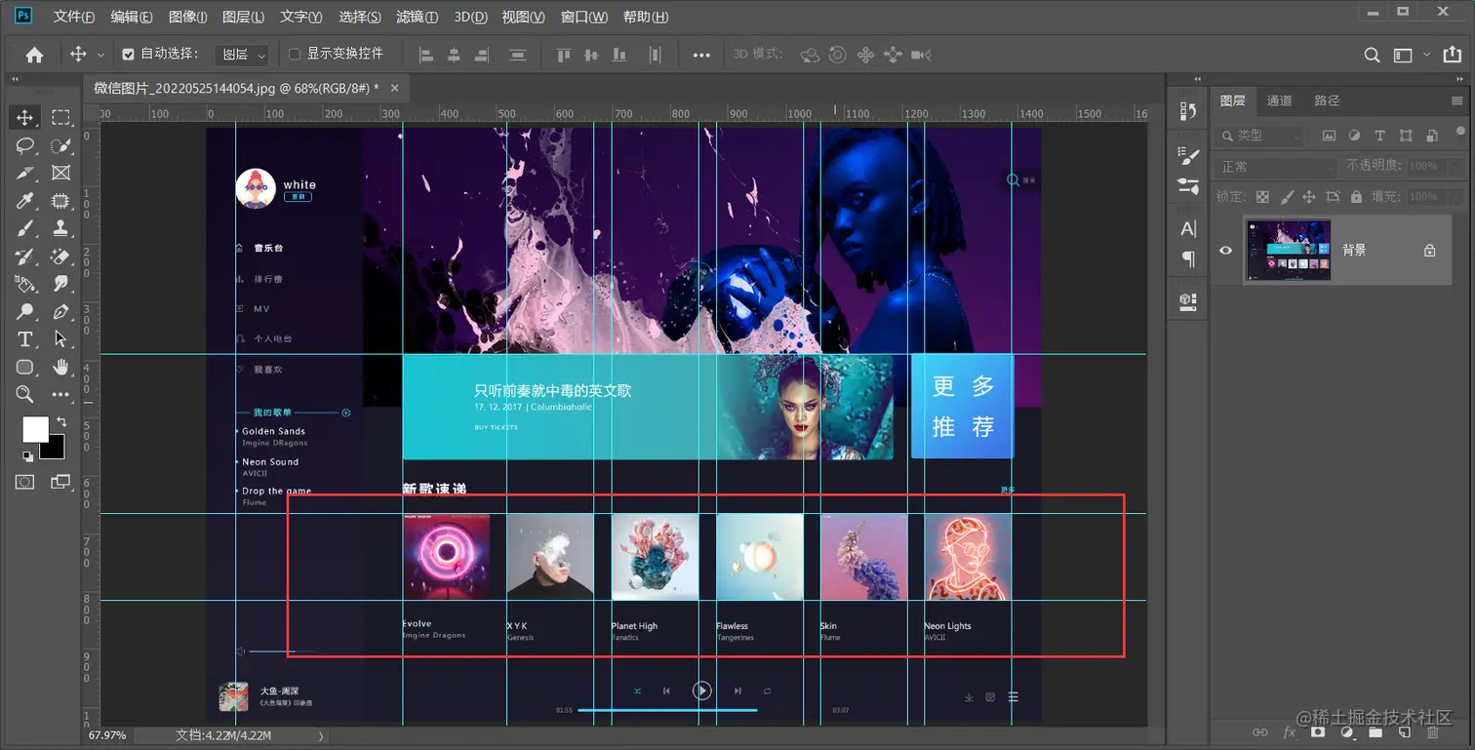The height and width of the screenshot is (750, 1475).
Task: Align left edges in options bar
Action: [x=426, y=55]
